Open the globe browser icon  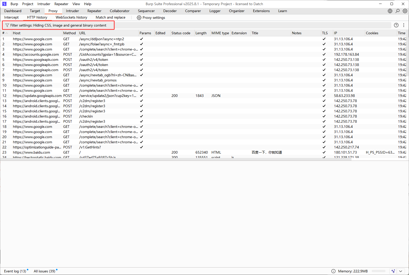390,11
